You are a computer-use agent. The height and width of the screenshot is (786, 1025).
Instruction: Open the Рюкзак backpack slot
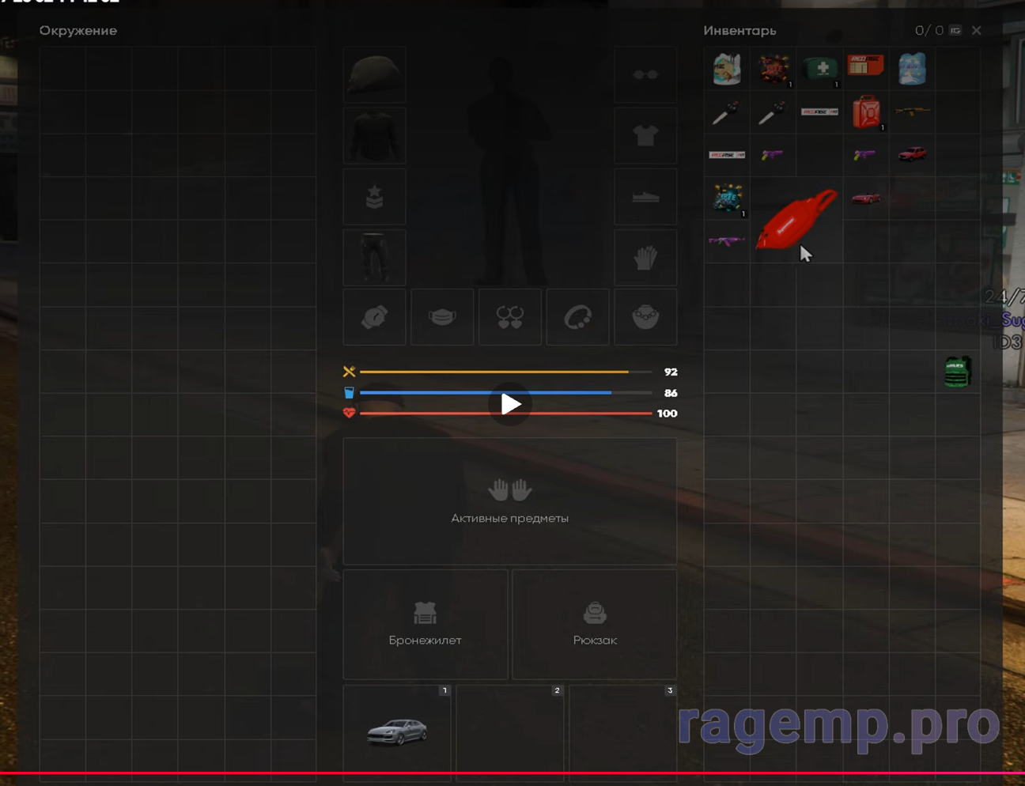pyautogui.click(x=595, y=624)
